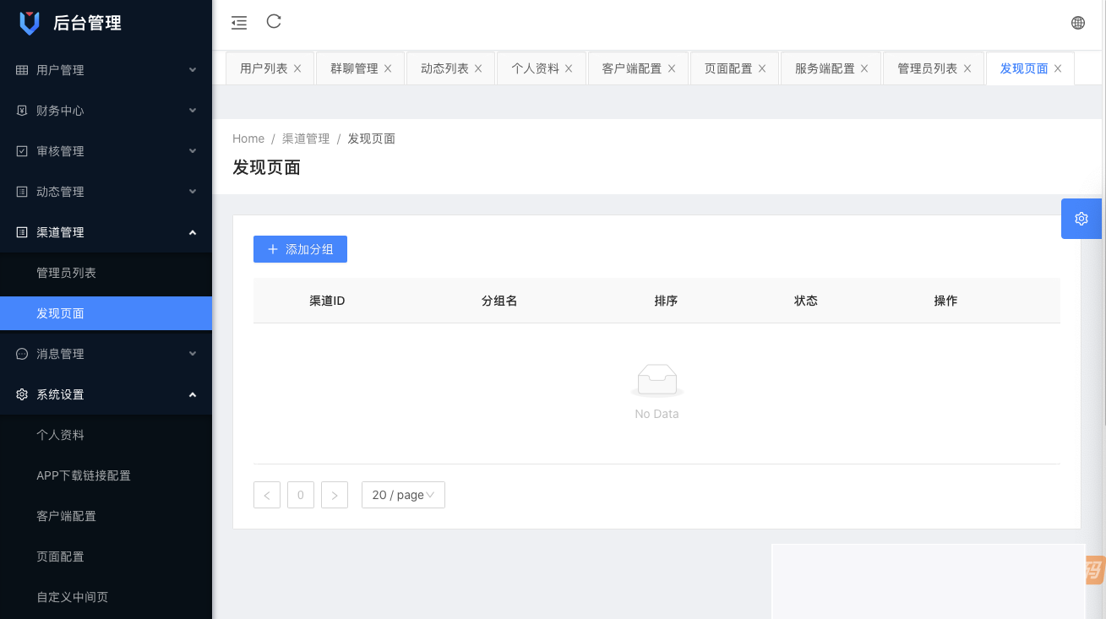Screen dimensions: 1106x619
Task: Click the next page arrow in pagination
Action: 335,495
